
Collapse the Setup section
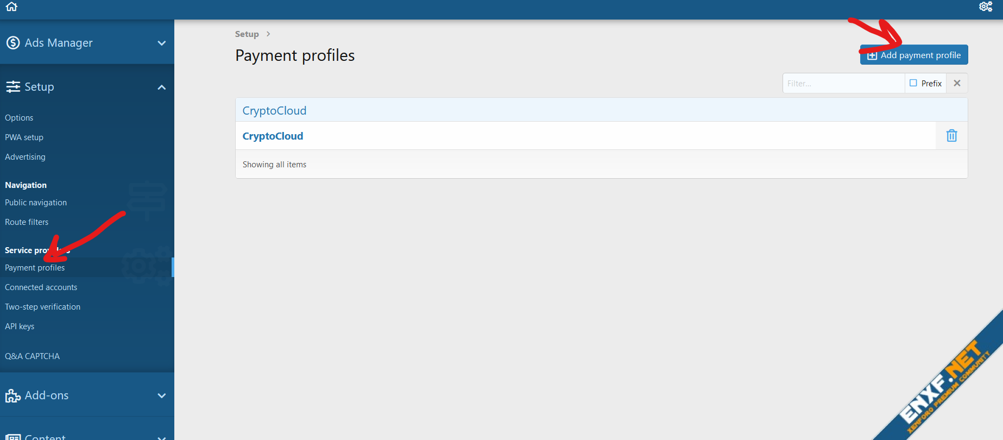point(161,87)
